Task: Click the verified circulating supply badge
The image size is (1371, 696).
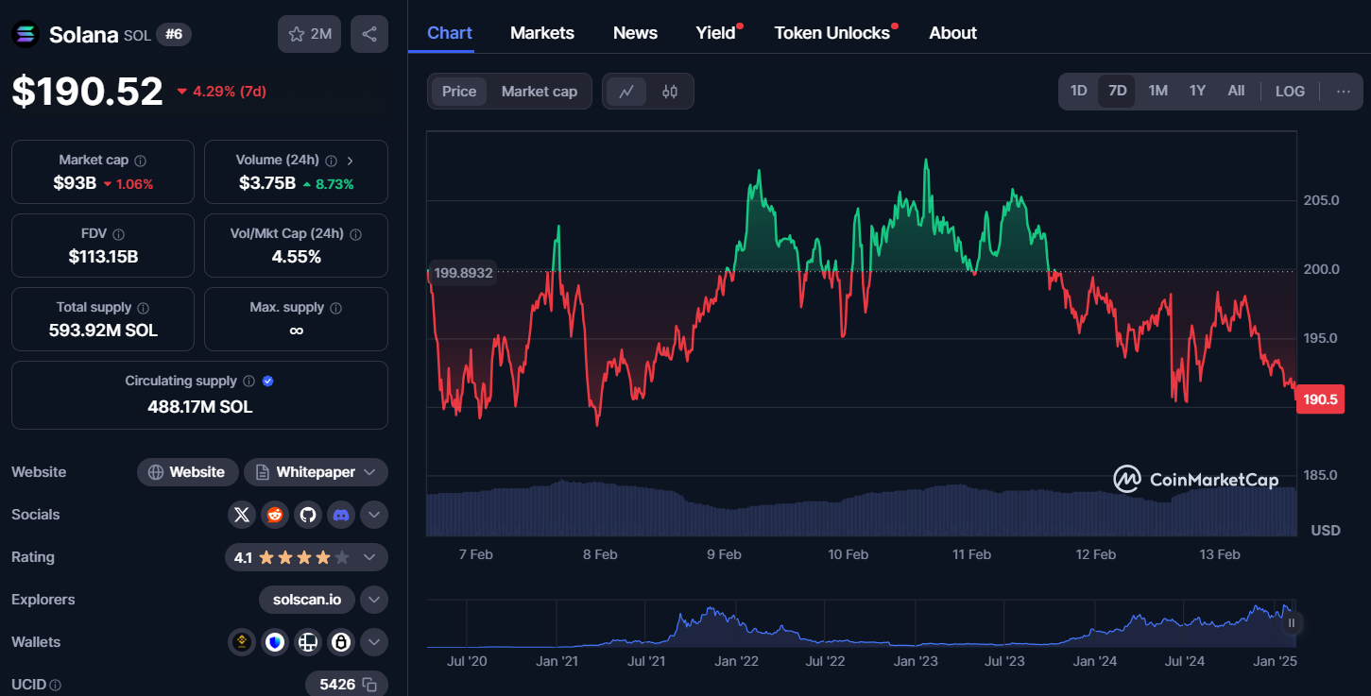Action: (x=267, y=382)
